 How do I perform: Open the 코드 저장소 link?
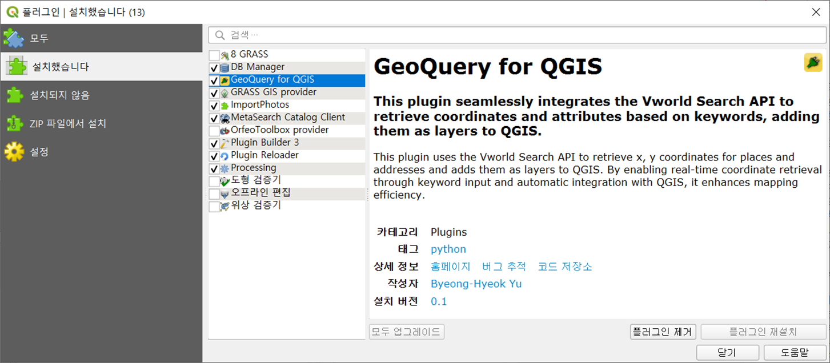point(565,267)
